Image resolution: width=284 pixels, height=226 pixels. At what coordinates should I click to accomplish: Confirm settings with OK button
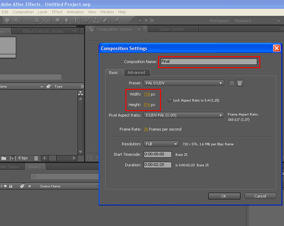[224, 196]
